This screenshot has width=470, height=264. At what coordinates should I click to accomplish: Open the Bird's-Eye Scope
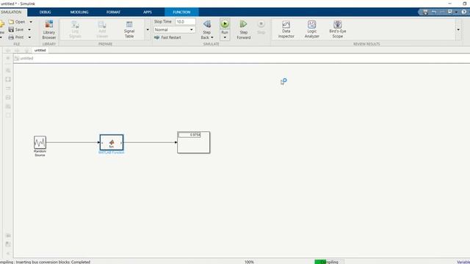point(338,29)
